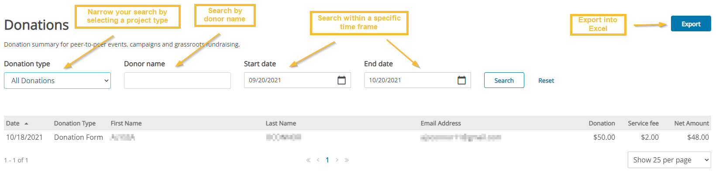The image size is (719, 172).
Task: Open the Start date calendar picker
Action: tap(341, 80)
